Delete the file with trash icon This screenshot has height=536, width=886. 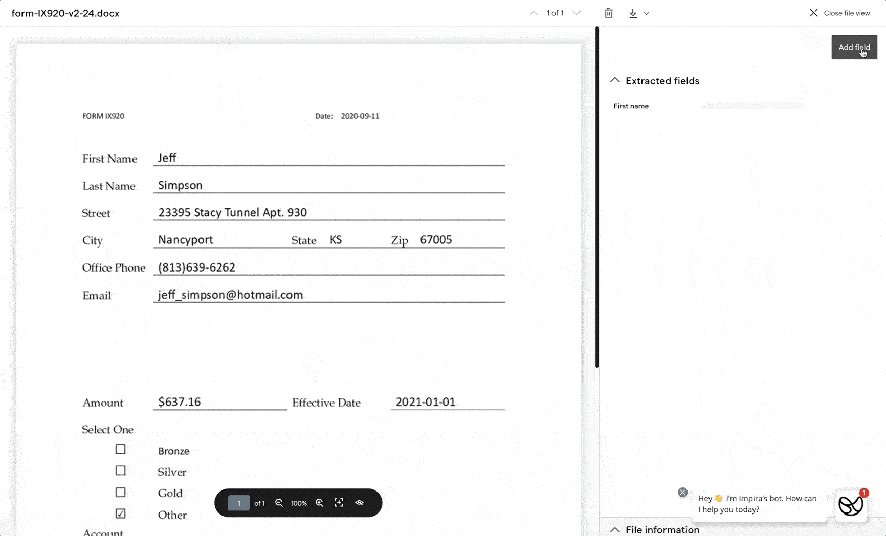click(609, 13)
